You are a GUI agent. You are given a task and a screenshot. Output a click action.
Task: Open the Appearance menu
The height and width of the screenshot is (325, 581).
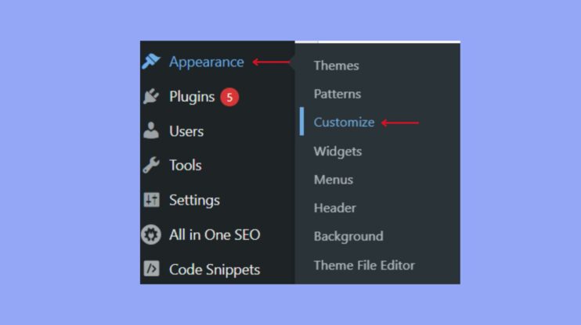206,62
